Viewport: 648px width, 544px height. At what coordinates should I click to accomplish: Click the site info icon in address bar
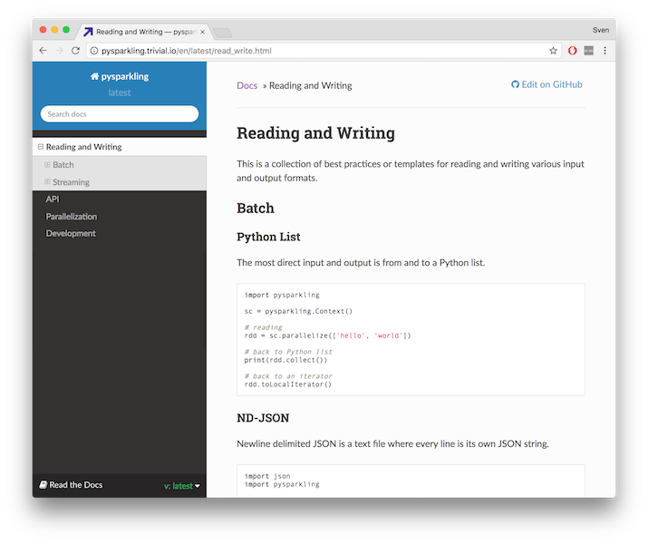coord(94,51)
